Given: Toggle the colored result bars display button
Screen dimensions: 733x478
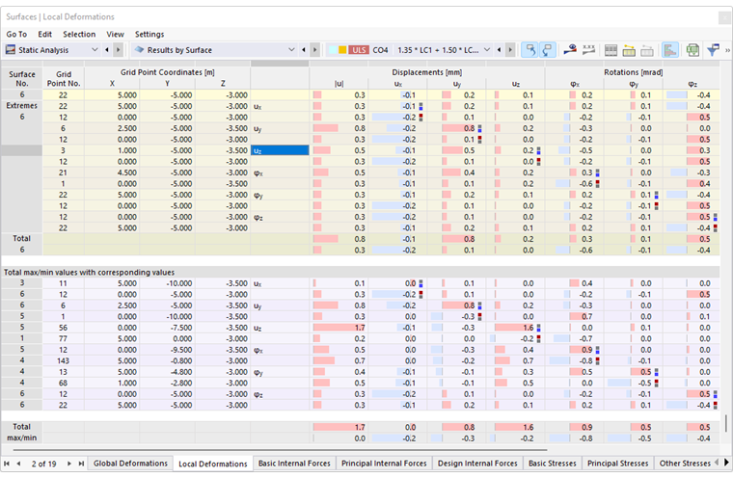Looking at the screenshot, I should (670, 50).
